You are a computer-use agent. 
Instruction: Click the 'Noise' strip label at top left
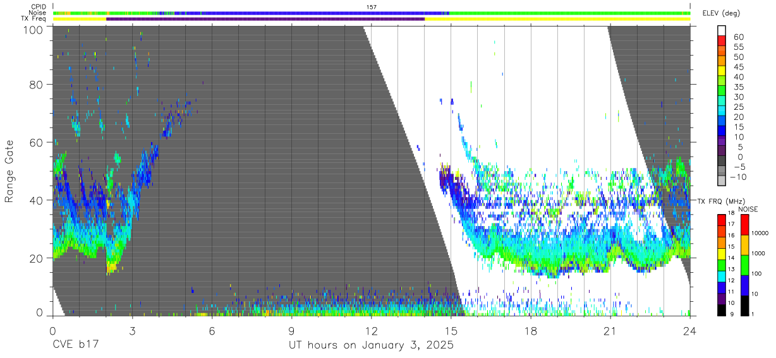(x=37, y=13)
